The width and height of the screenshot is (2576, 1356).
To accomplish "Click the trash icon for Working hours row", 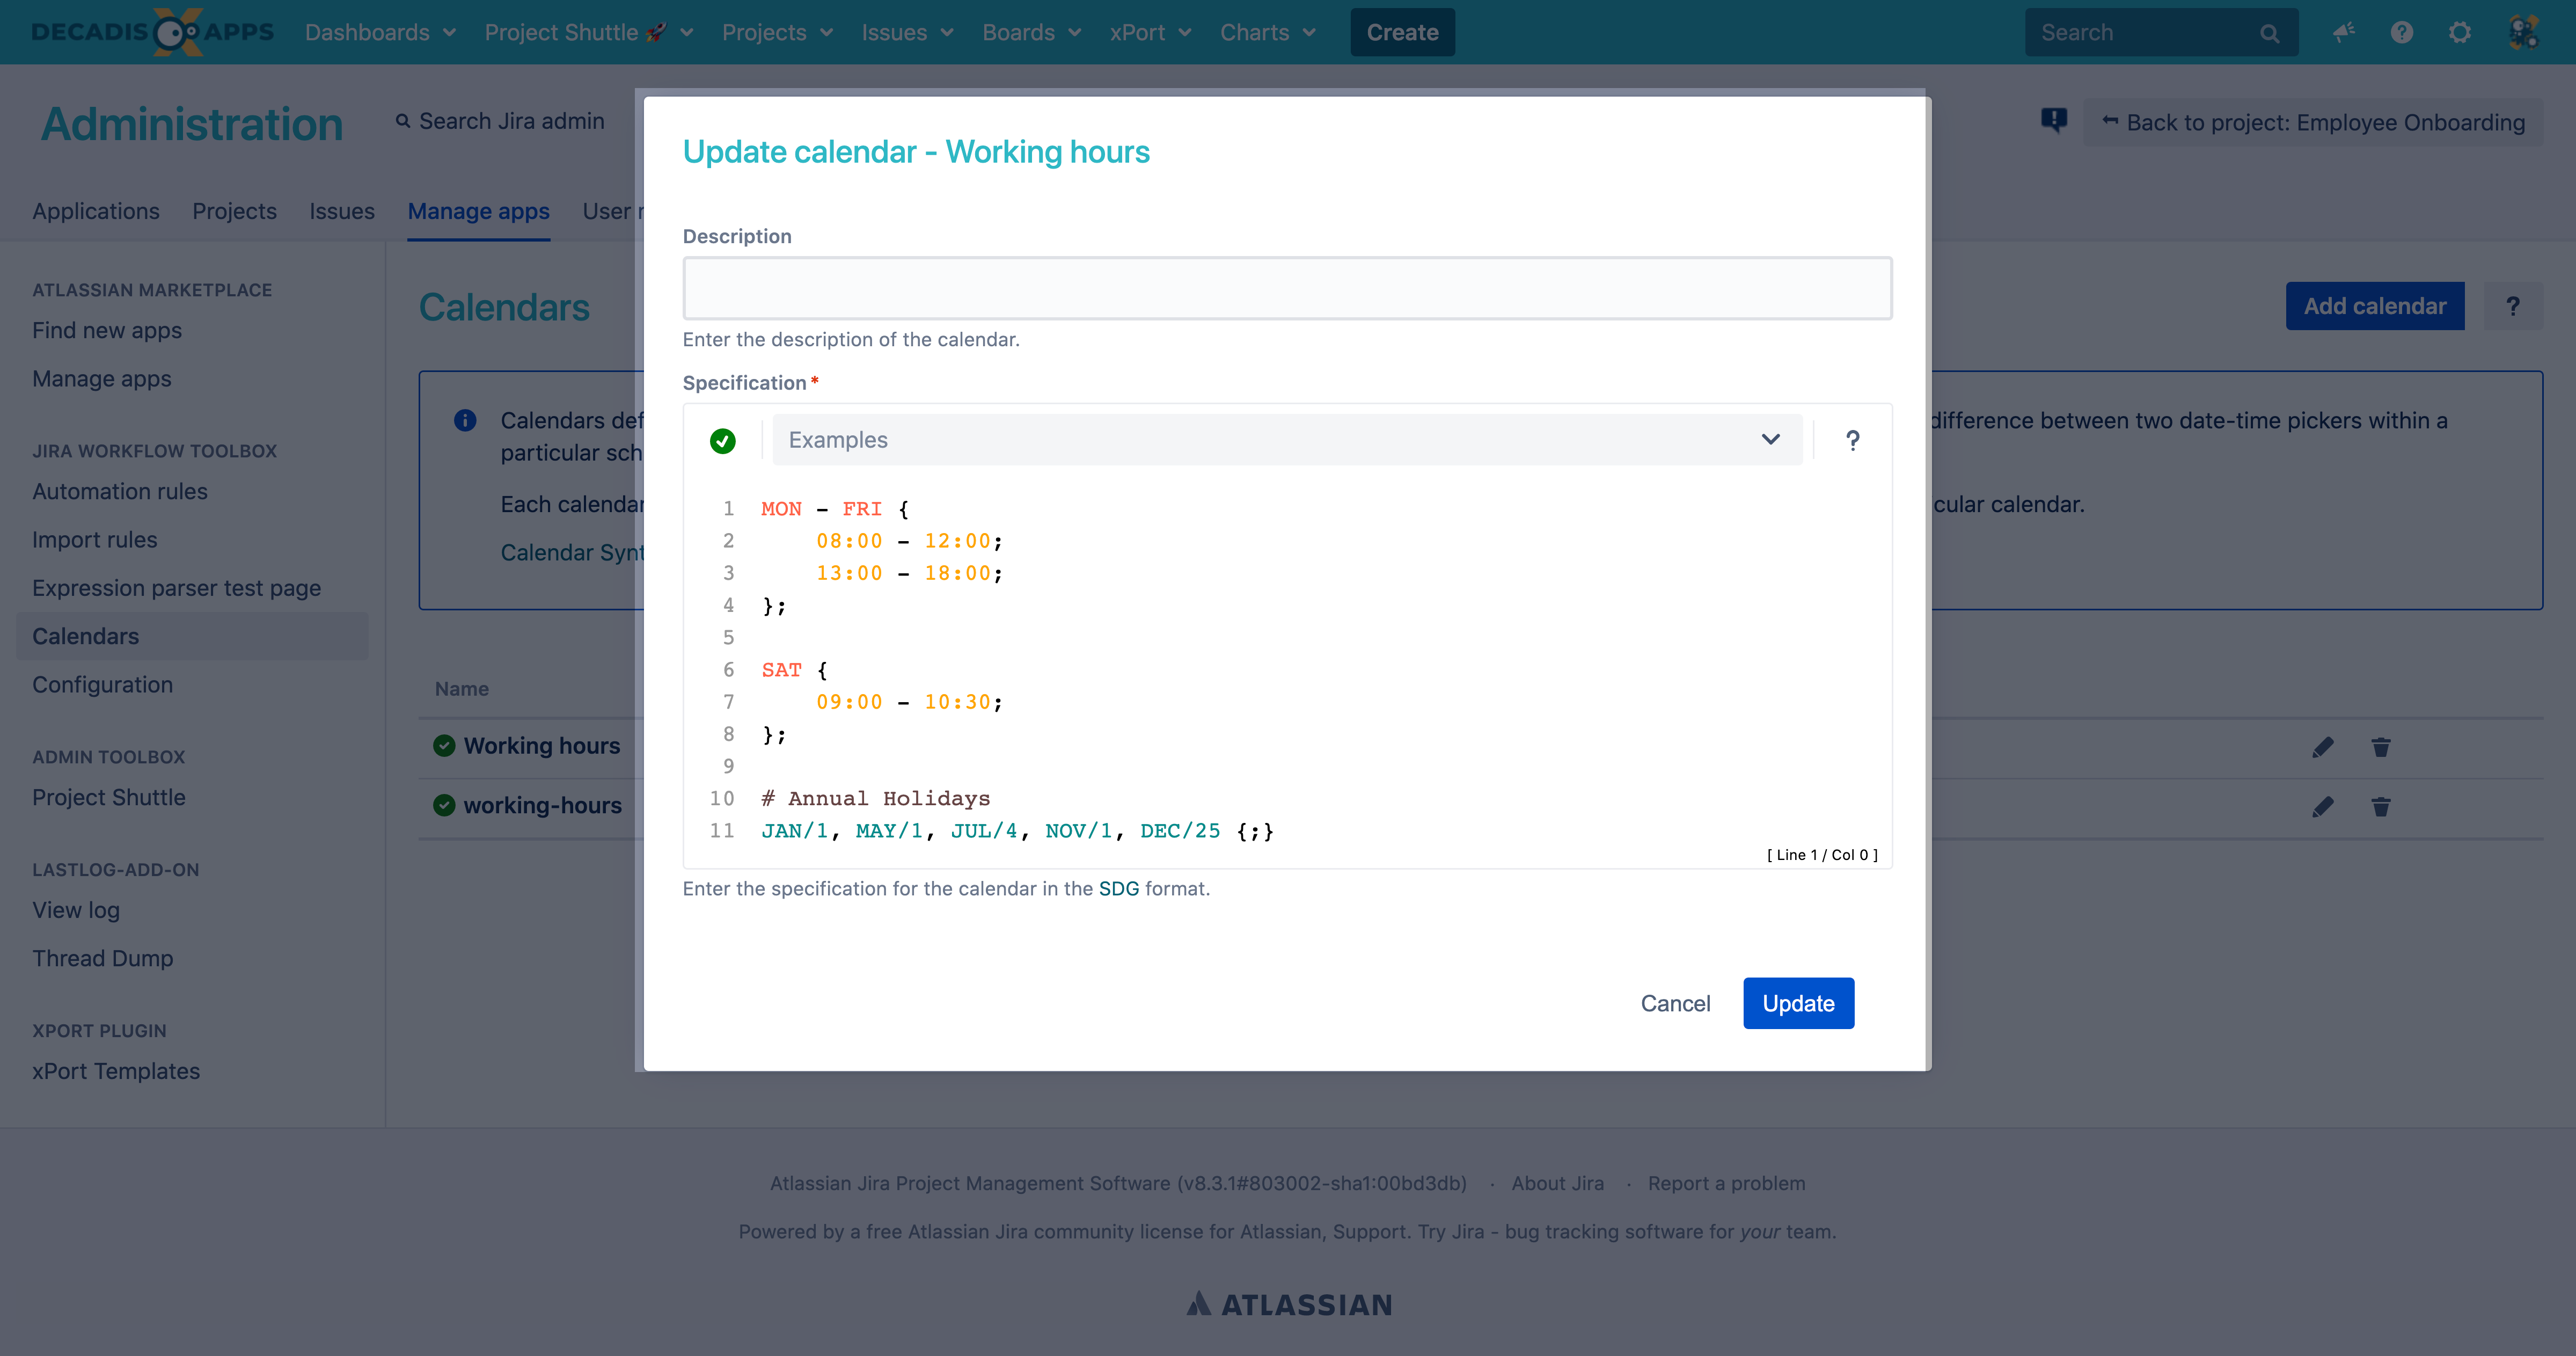I will [x=2380, y=747].
